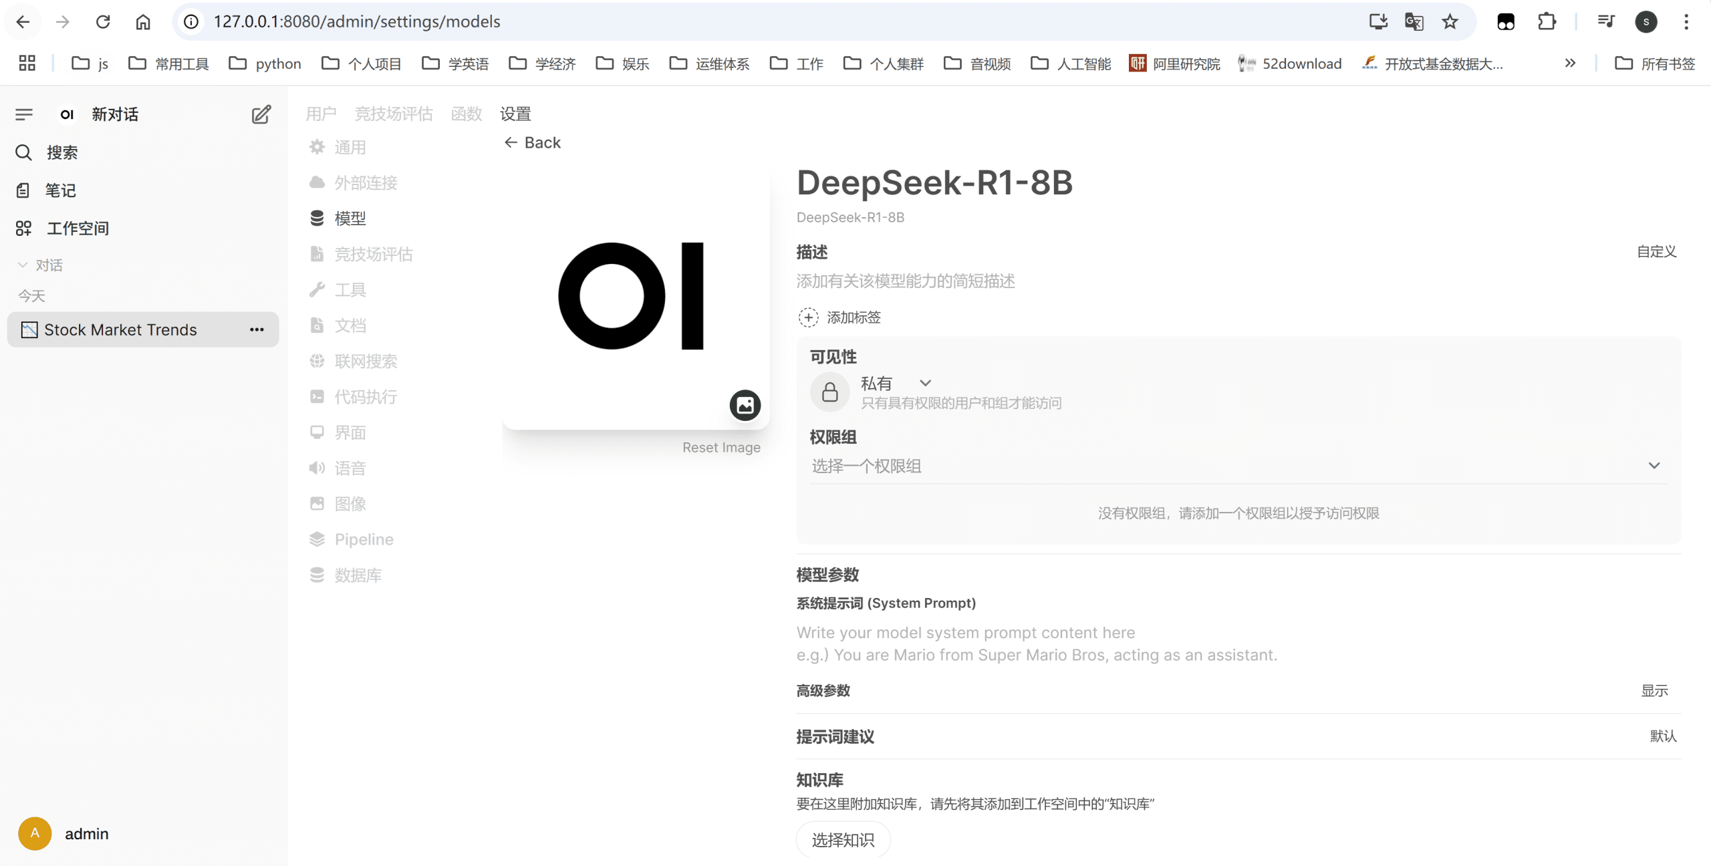The width and height of the screenshot is (1711, 866).
Task: Open 代码执行 settings
Action: click(x=354, y=397)
